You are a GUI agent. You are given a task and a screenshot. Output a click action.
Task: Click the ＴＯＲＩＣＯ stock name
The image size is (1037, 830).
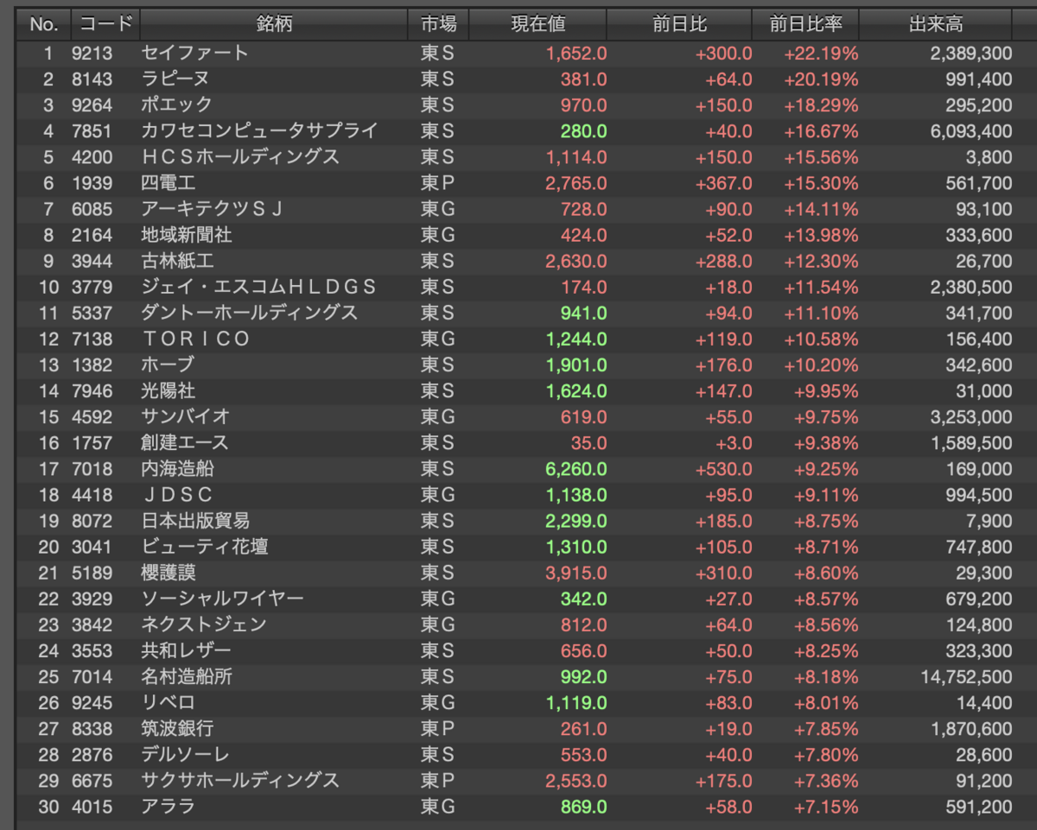(196, 339)
